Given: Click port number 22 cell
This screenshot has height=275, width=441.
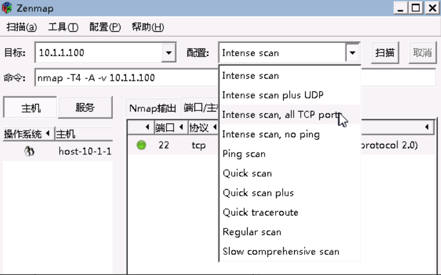Looking at the screenshot, I should coord(164,145).
